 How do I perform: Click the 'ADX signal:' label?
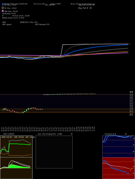point(7,24)
